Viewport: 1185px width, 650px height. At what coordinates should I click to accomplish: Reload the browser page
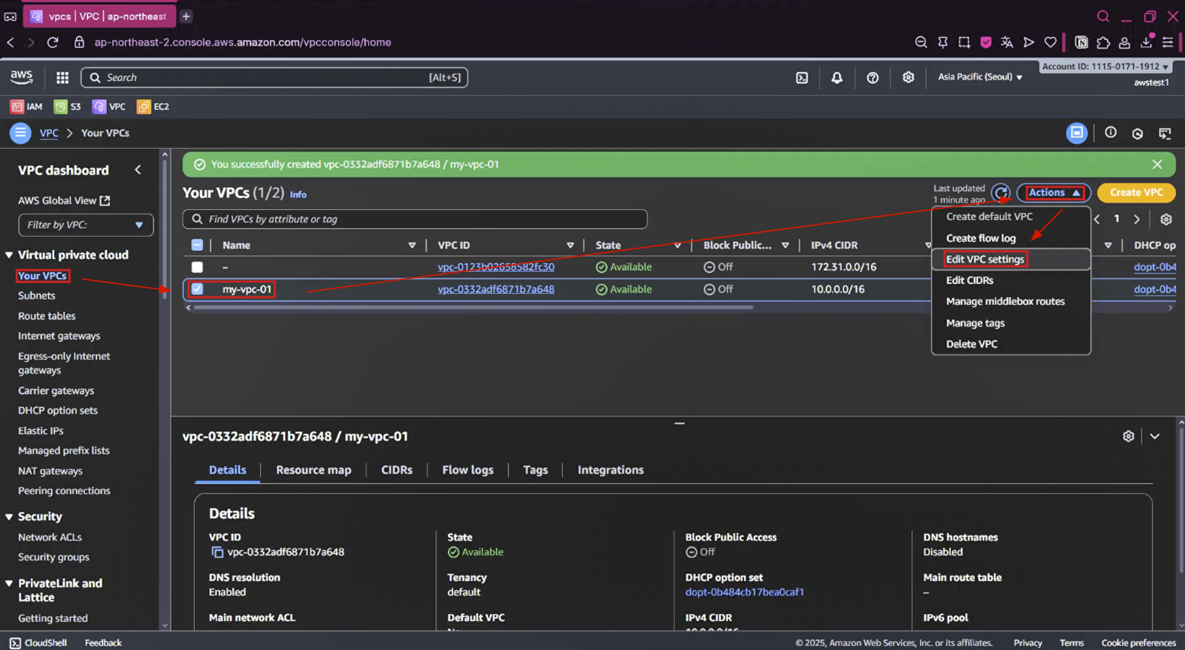point(53,42)
